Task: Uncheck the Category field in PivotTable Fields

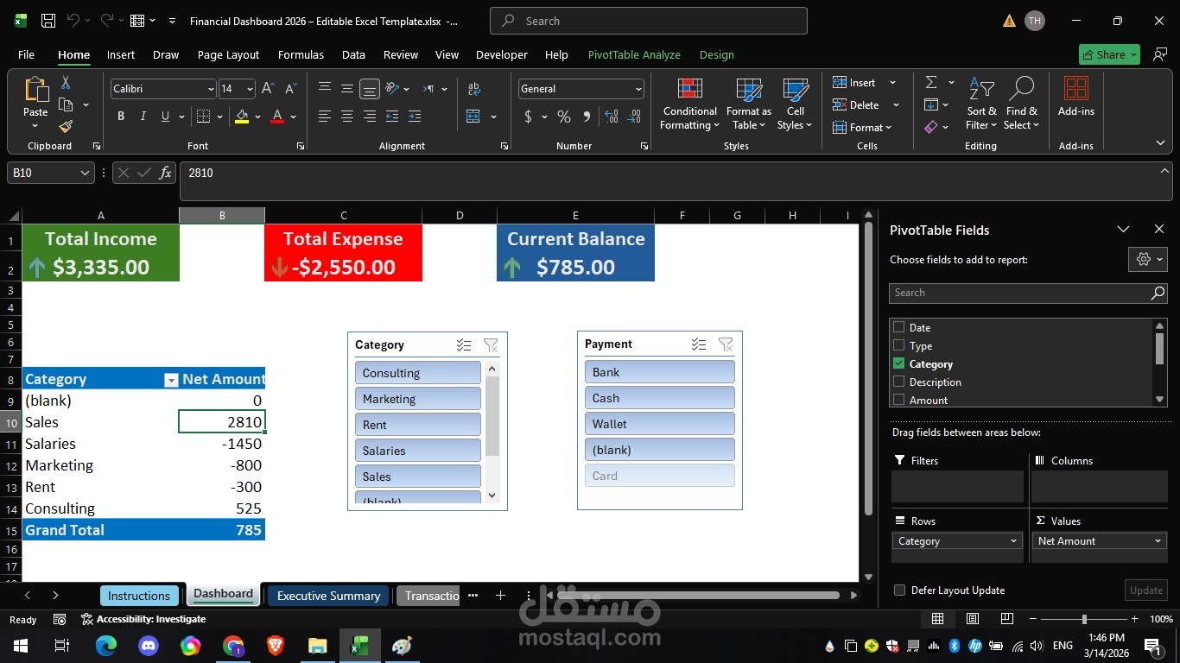Action: [x=898, y=363]
